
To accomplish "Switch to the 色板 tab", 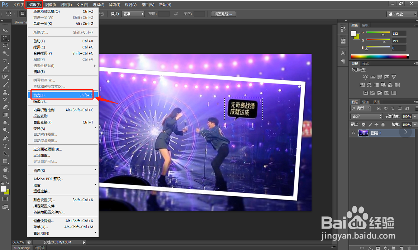I will [365, 25].
